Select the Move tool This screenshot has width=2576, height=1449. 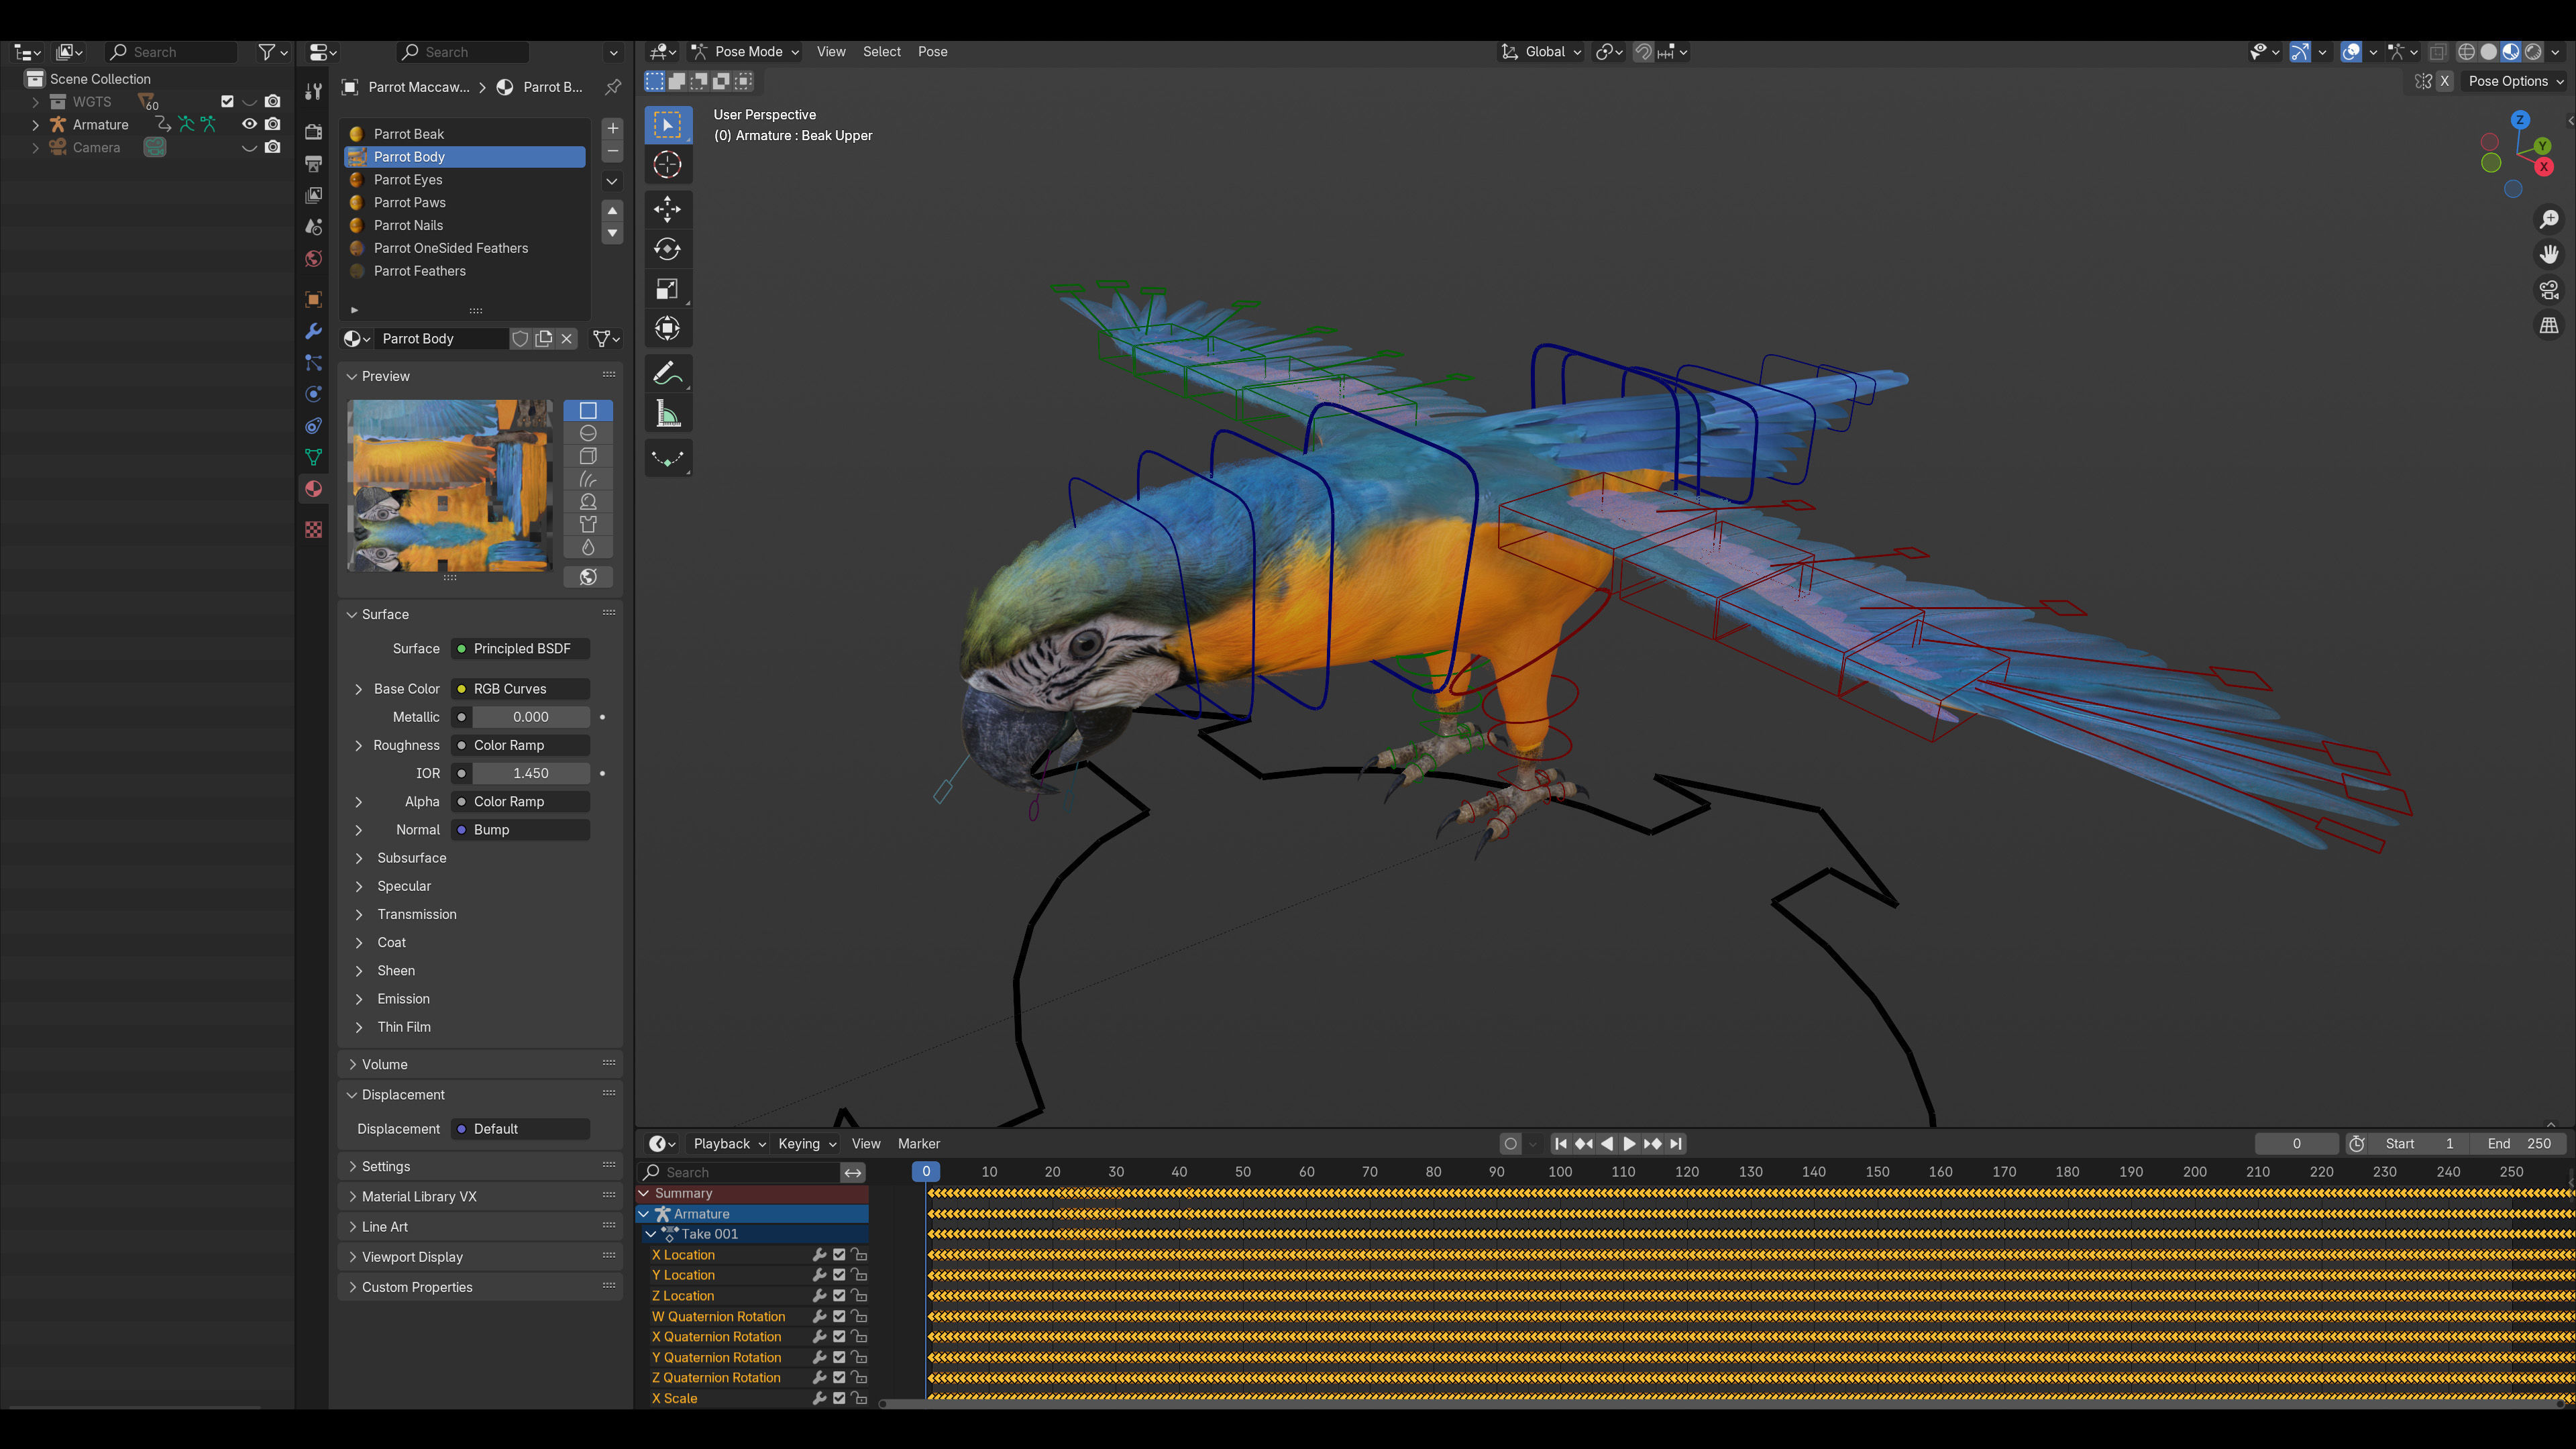click(667, 209)
